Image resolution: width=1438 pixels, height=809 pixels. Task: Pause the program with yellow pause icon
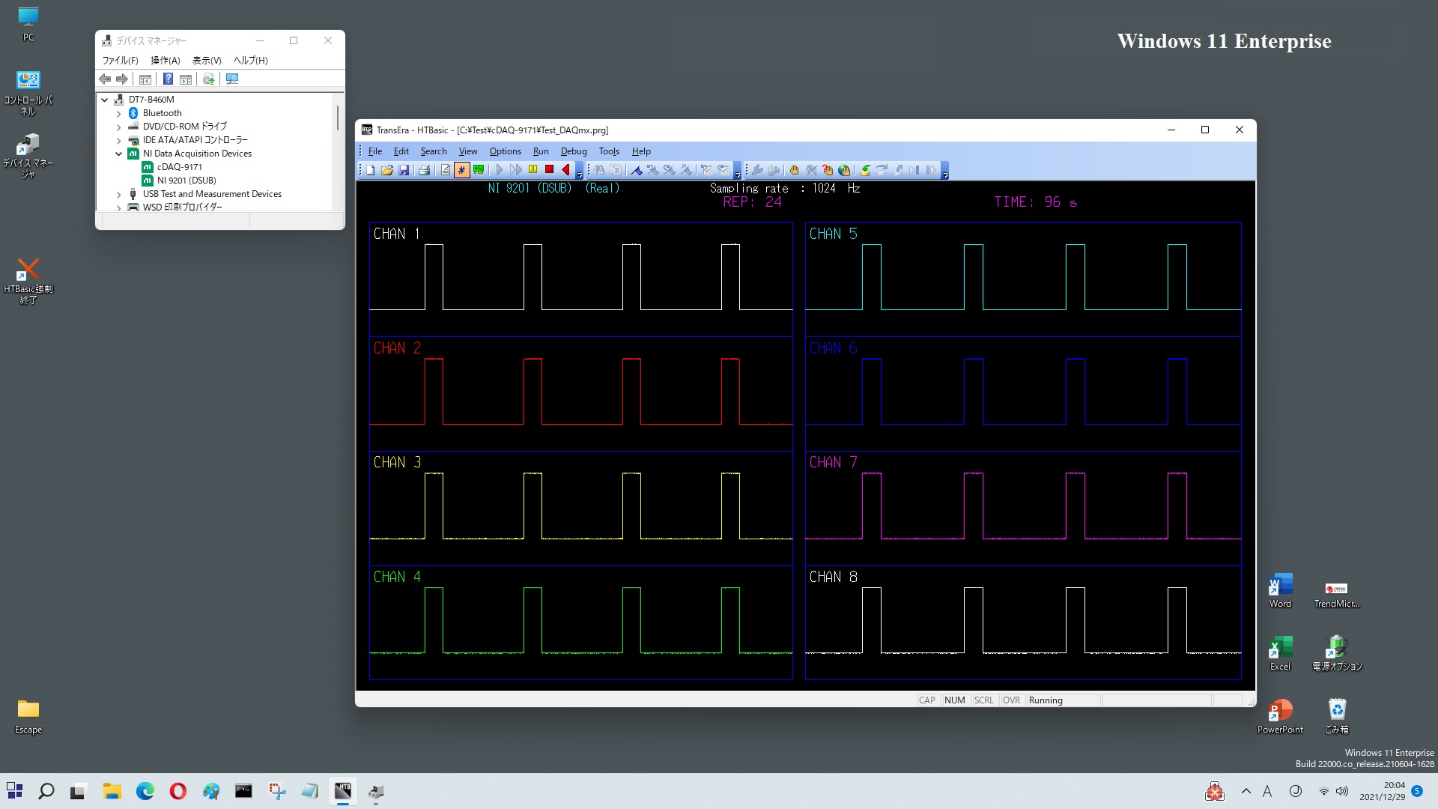[533, 170]
